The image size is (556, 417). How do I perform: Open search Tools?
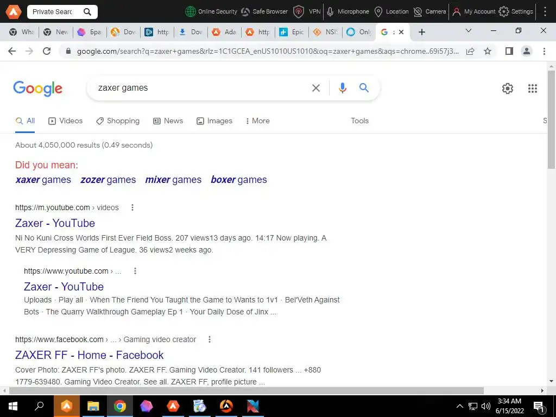tap(360, 121)
